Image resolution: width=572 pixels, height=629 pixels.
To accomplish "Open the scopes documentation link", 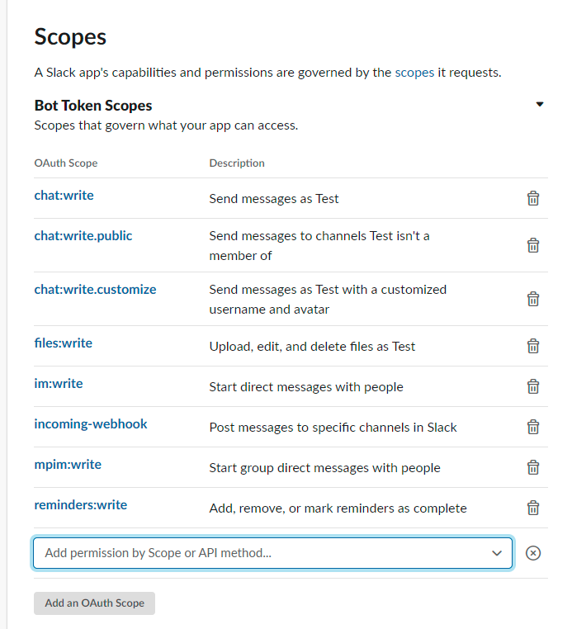I will click(x=414, y=73).
